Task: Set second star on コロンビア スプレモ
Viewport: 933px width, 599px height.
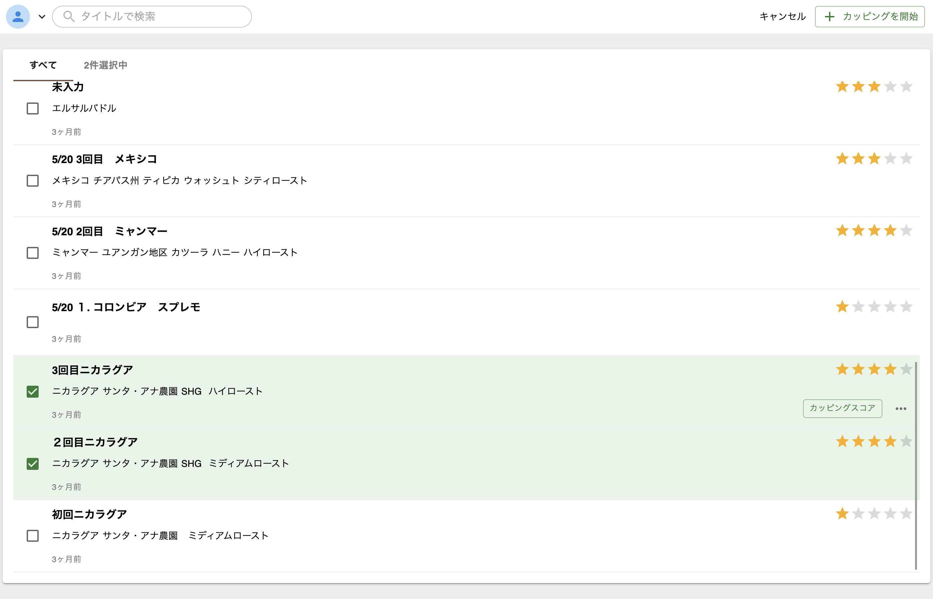Action: (858, 307)
